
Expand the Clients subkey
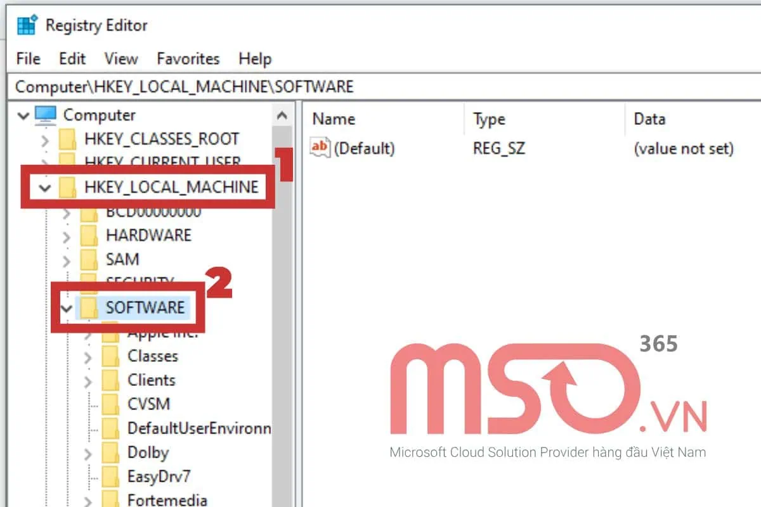pyautogui.click(x=89, y=380)
